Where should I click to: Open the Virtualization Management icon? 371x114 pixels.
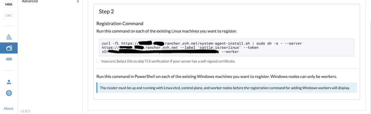[9, 60]
